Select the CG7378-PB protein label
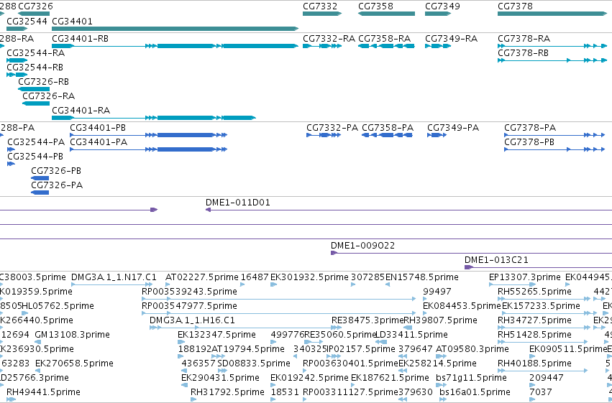 point(529,142)
